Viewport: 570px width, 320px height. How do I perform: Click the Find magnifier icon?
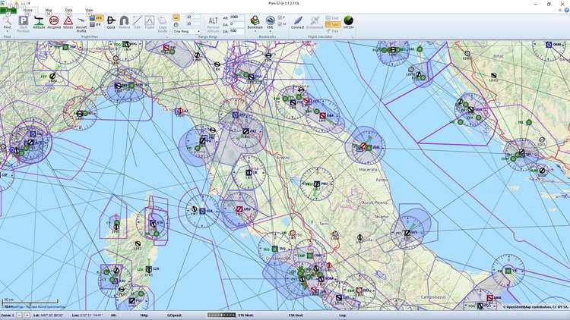pyautogui.click(x=7, y=22)
